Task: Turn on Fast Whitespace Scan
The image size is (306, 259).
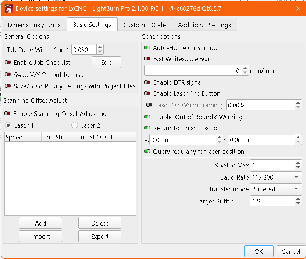Action: click(x=147, y=59)
